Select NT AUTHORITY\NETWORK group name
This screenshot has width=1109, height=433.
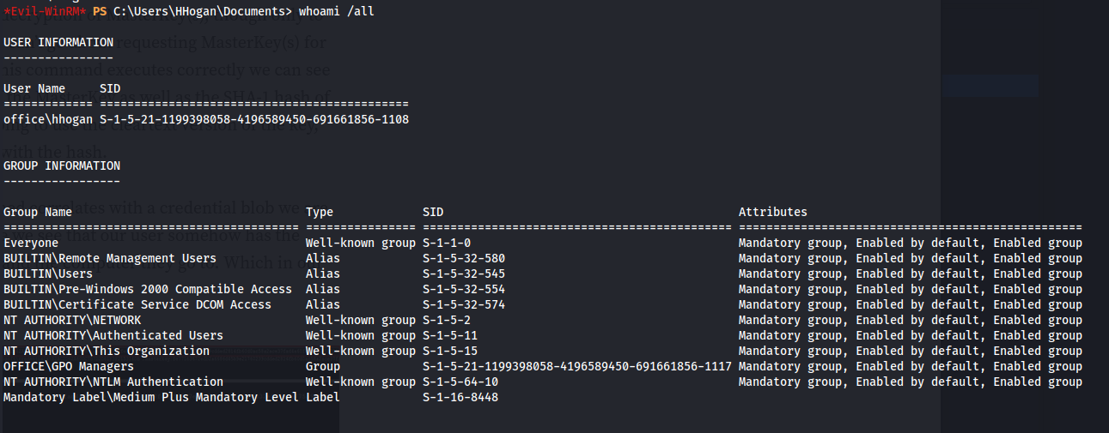click(72, 320)
